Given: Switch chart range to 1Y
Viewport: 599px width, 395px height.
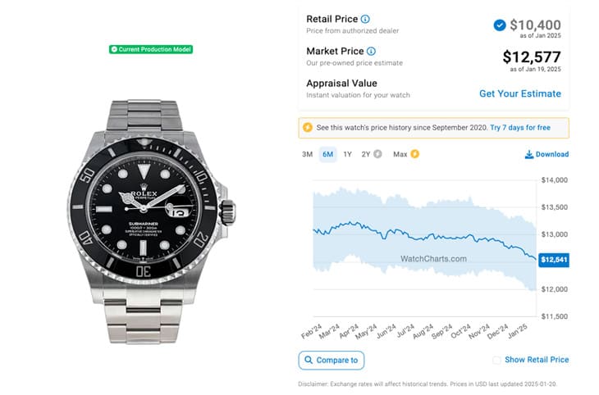Looking at the screenshot, I should pyautogui.click(x=347, y=154).
